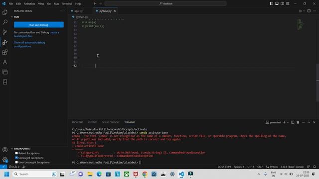Screen dimensions: 319x179
Task: Click the Go Back arrow in title bar
Action: [x=95, y=3]
